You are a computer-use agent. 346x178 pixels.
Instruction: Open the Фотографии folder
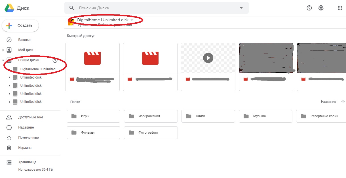click(151, 133)
